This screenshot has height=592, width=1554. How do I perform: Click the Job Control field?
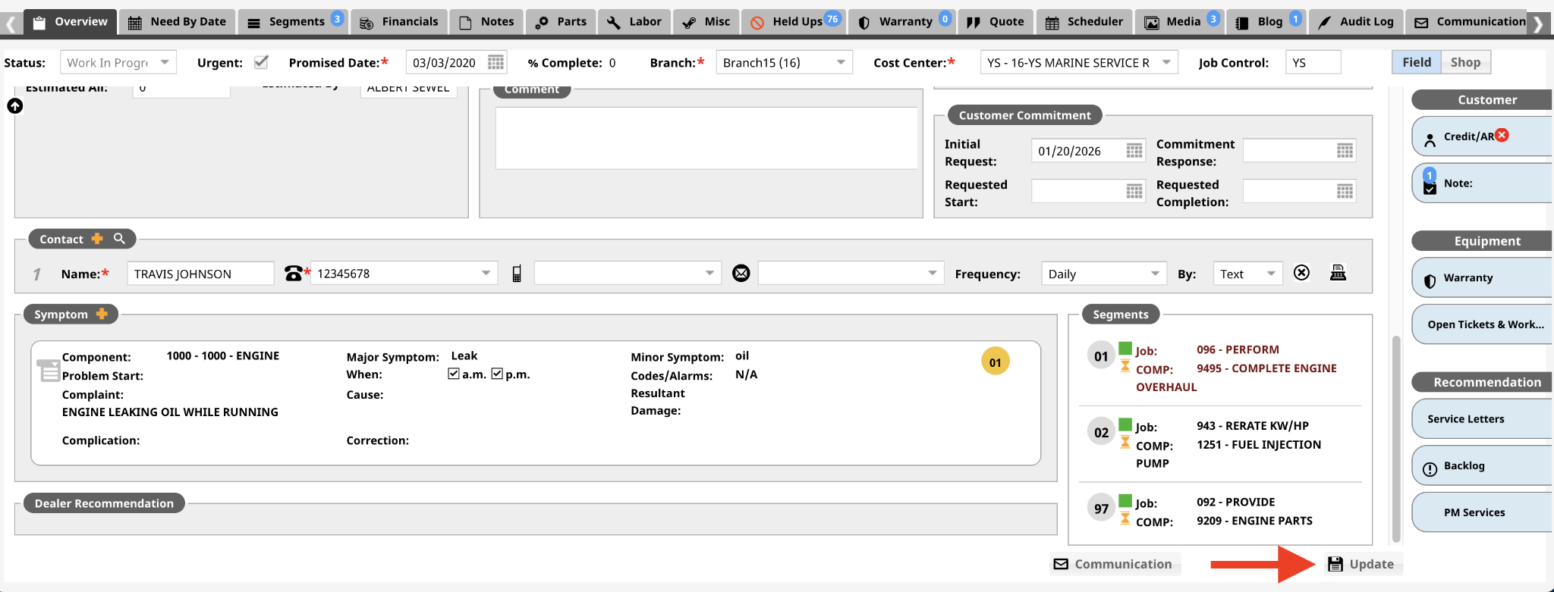tap(1313, 62)
